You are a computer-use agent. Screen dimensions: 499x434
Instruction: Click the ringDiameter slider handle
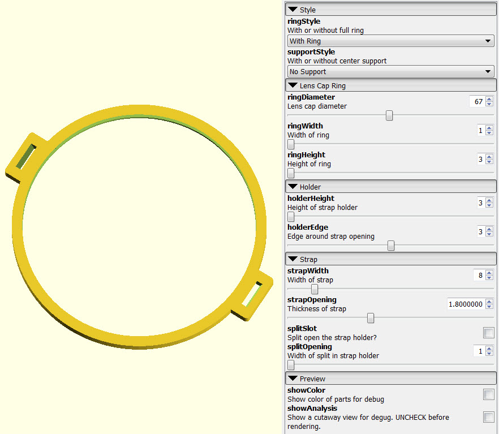tap(389, 115)
